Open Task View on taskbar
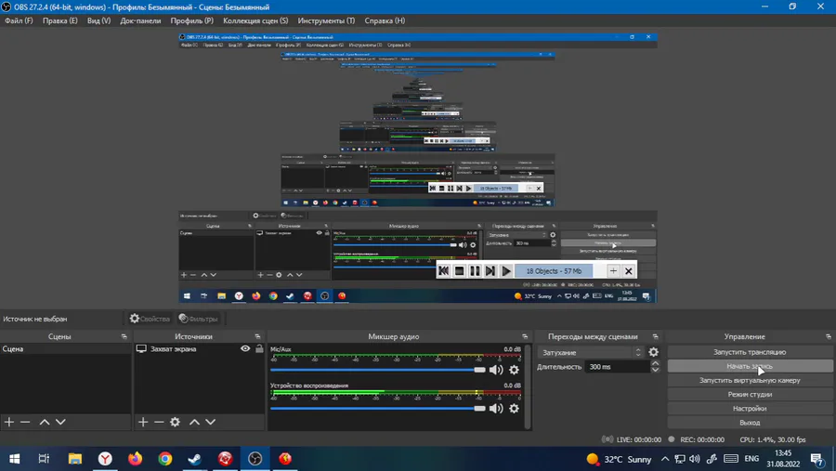 (x=44, y=459)
